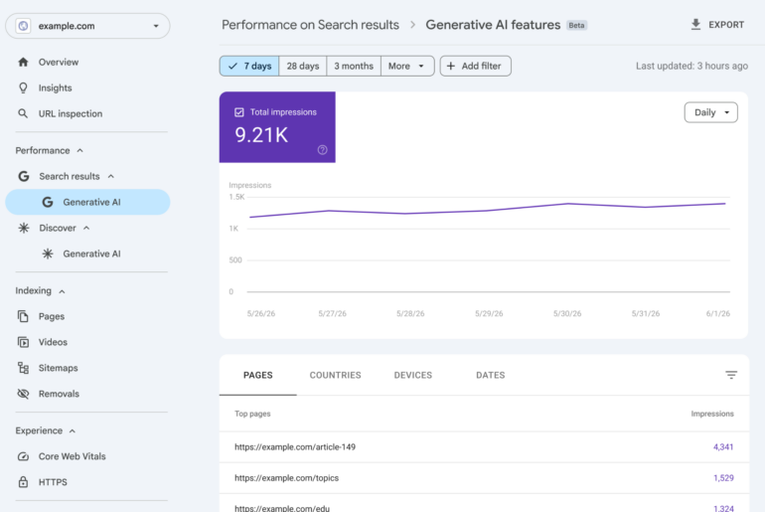Click the Core Web Vitals gauge icon
This screenshot has width=765, height=512.
23,456
